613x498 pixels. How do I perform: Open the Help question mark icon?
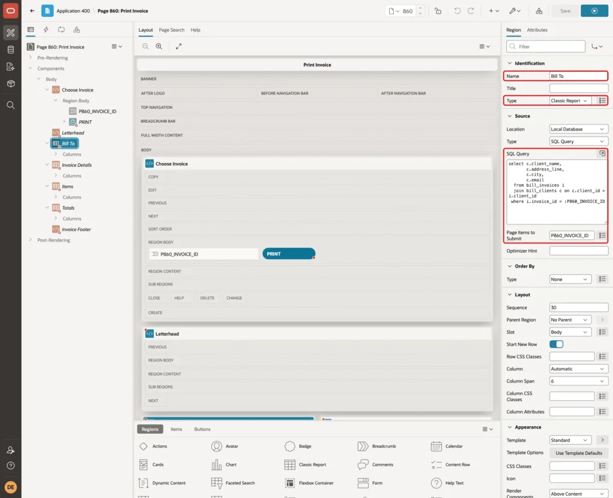click(x=11, y=466)
